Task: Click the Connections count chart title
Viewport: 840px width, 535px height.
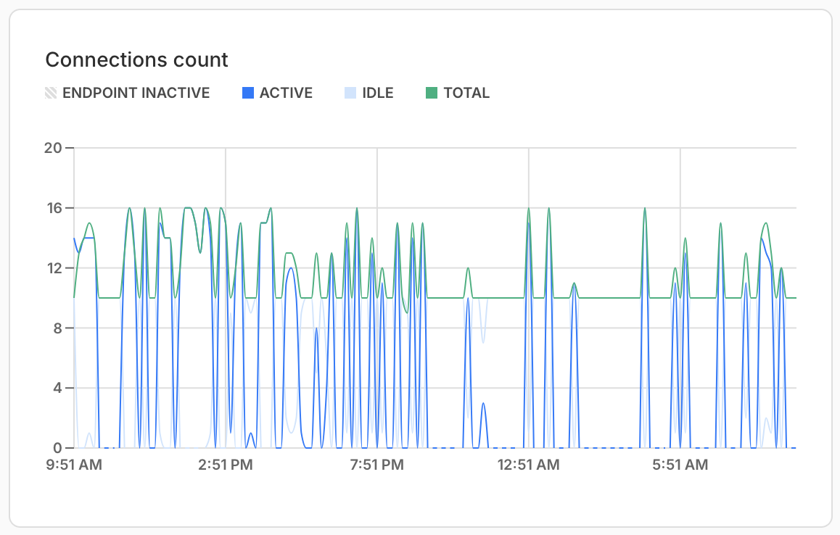Action: 136,59
